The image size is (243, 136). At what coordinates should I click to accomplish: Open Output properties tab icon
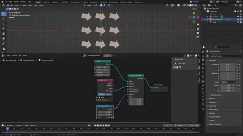203,60
